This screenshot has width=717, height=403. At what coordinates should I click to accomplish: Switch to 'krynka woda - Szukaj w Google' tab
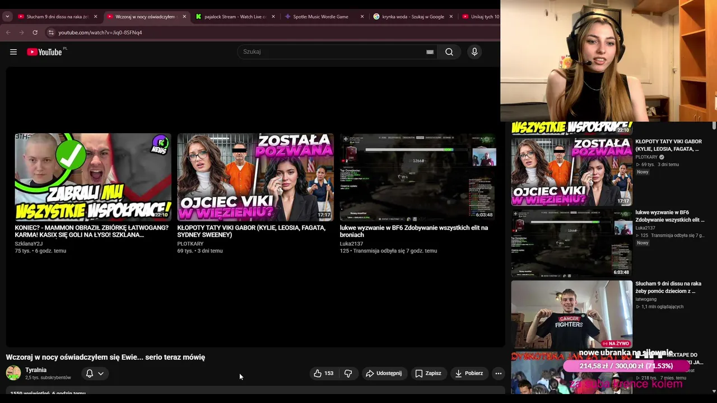point(413,17)
